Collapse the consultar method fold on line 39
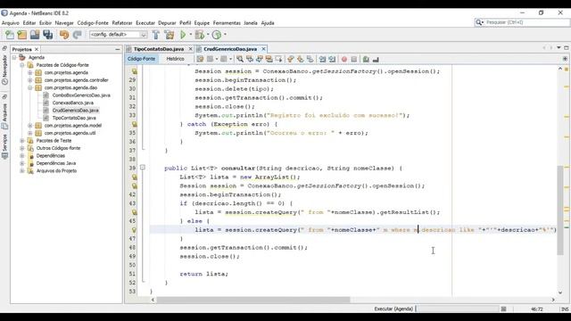571x321 pixels. pos(143,168)
